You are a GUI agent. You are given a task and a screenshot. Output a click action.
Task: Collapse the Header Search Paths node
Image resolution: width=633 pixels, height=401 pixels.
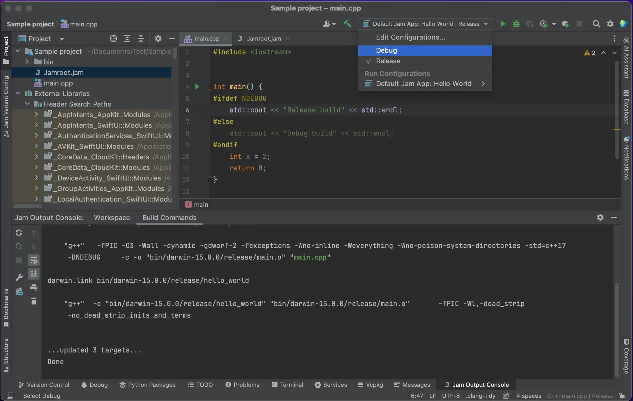coord(27,104)
